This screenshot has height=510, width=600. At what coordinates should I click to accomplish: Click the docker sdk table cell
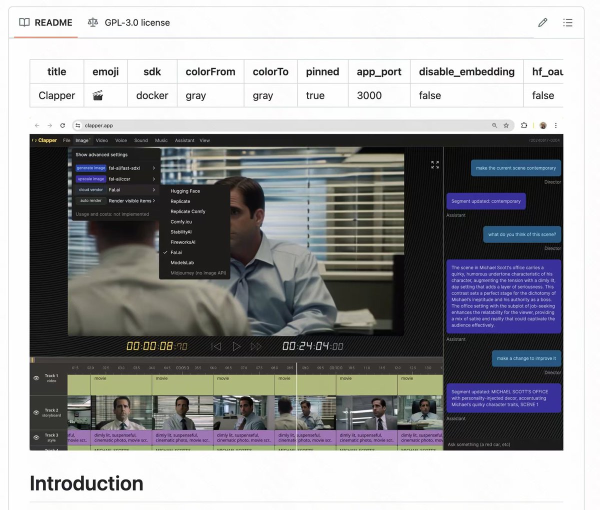tap(152, 95)
